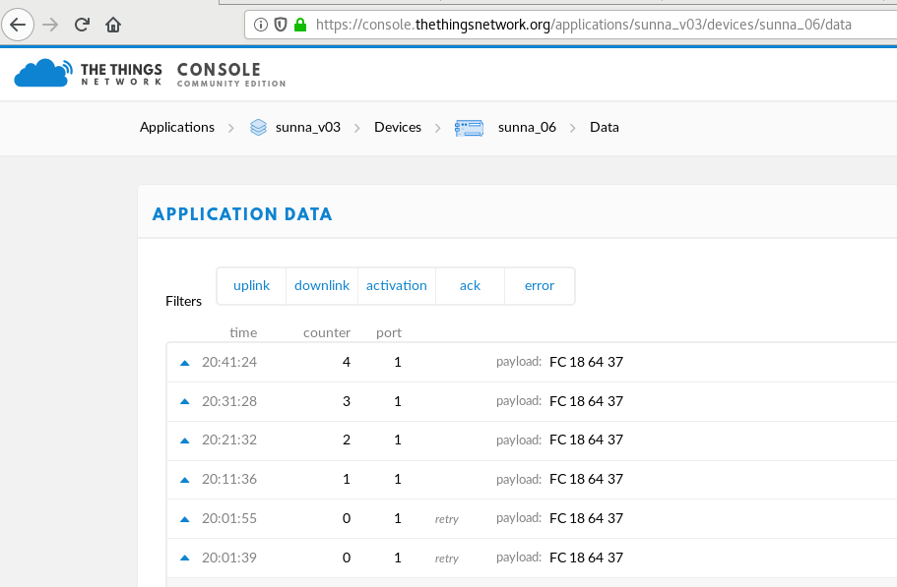Filter messages by ack
Viewport: 897px width, 587px height.
coord(471,285)
